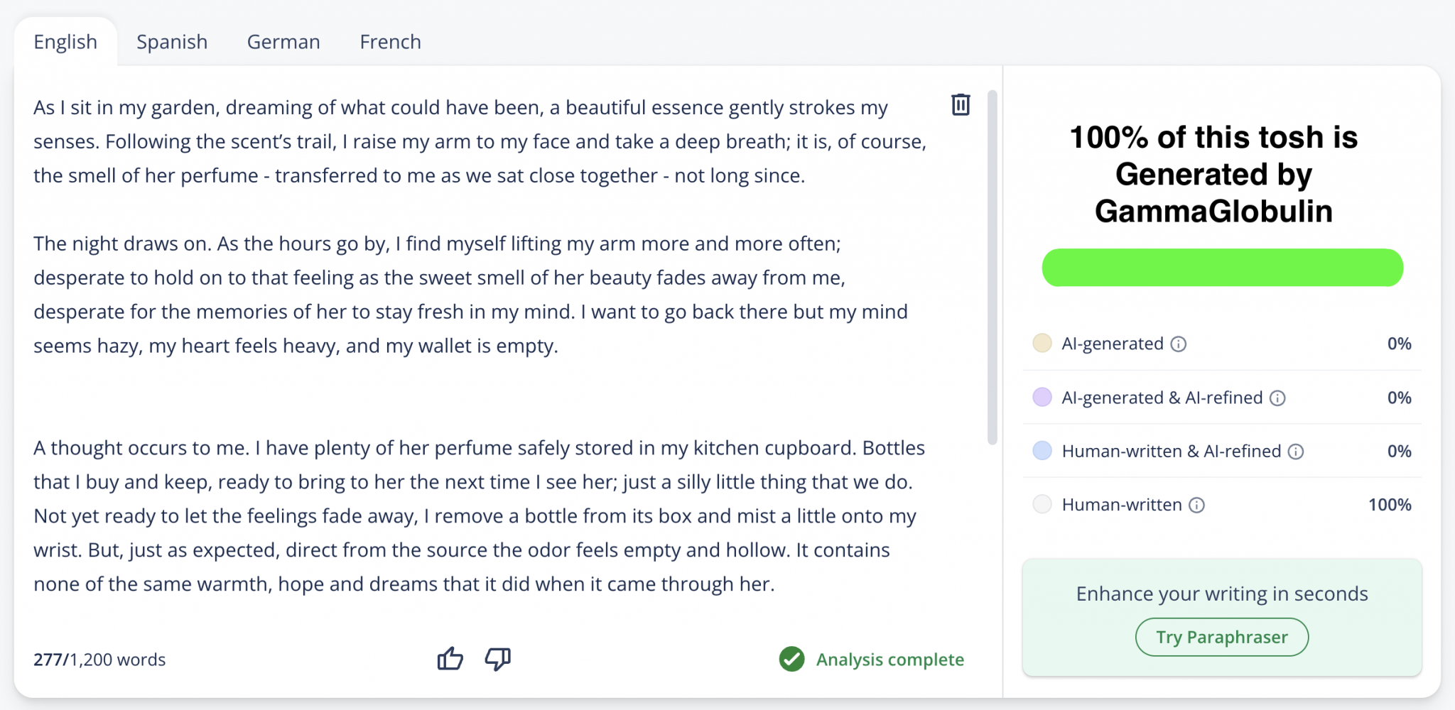The height and width of the screenshot is (710, 1455).
Task: Open info icon beside Human-written & AI-refined
Action: click(1296, 452)
